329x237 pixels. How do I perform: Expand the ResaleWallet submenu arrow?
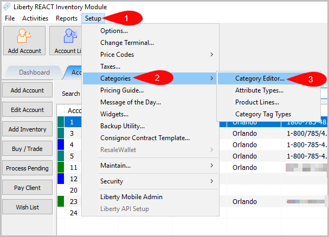coord(212,150)
